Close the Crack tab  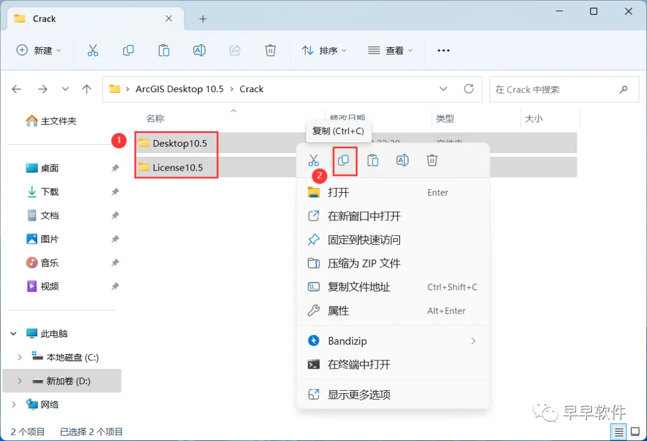[169, 19]
